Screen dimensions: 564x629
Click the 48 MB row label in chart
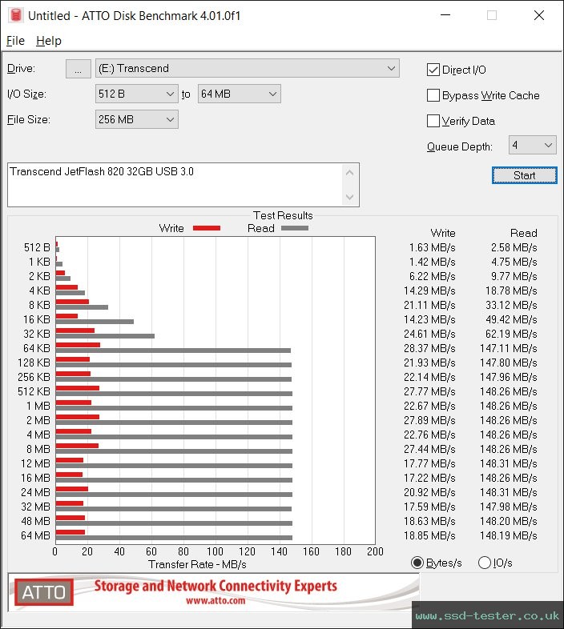(x=35, y=521)
